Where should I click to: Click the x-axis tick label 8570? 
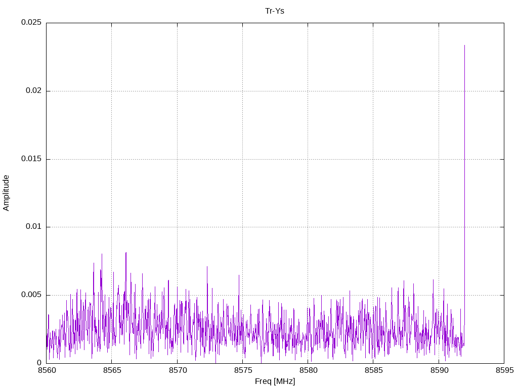pos(178,370)
